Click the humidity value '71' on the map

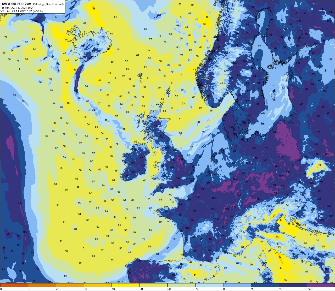[x=20, y=69]
